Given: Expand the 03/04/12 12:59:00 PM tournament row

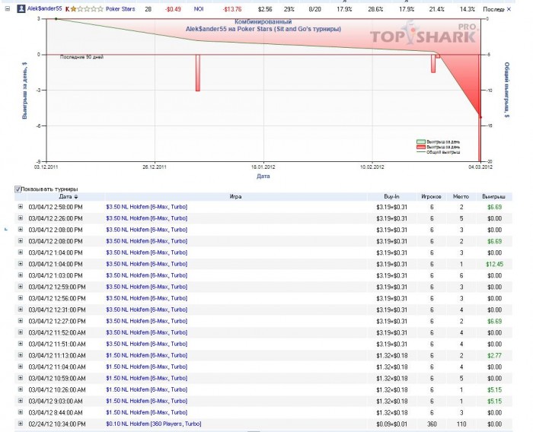Looking at the screenshot, I should [21, 287].
